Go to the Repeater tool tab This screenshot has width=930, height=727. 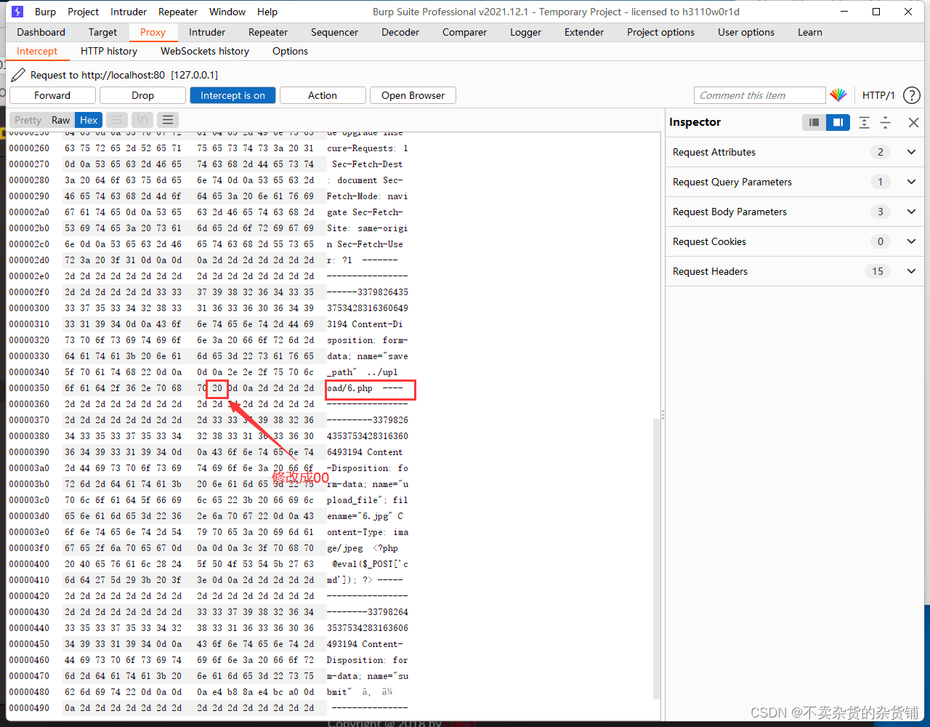[268, 32]
